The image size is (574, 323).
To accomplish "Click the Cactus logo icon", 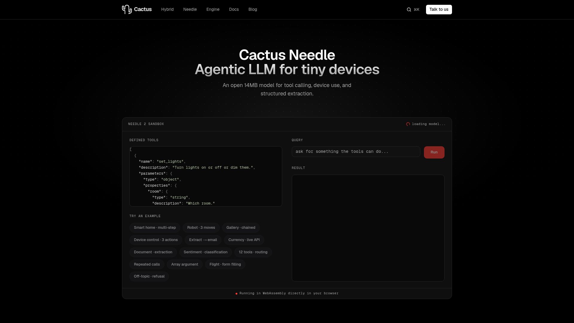I will [127, 10].
